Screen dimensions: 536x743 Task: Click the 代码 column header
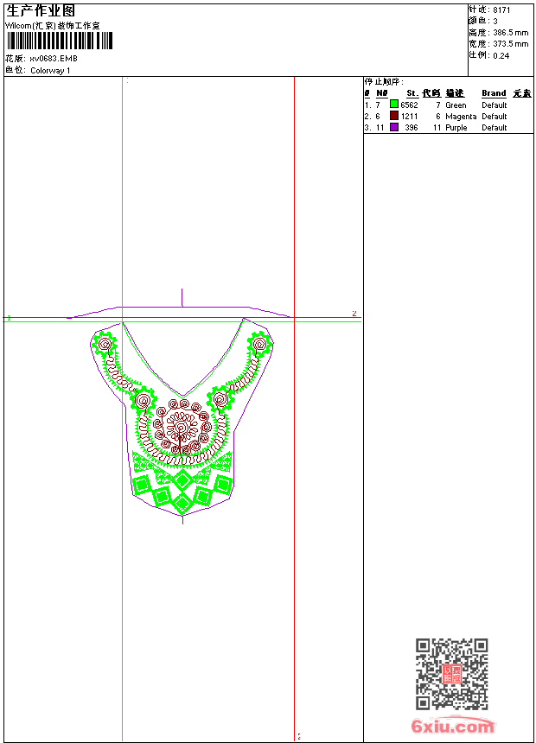coord(431,93)
